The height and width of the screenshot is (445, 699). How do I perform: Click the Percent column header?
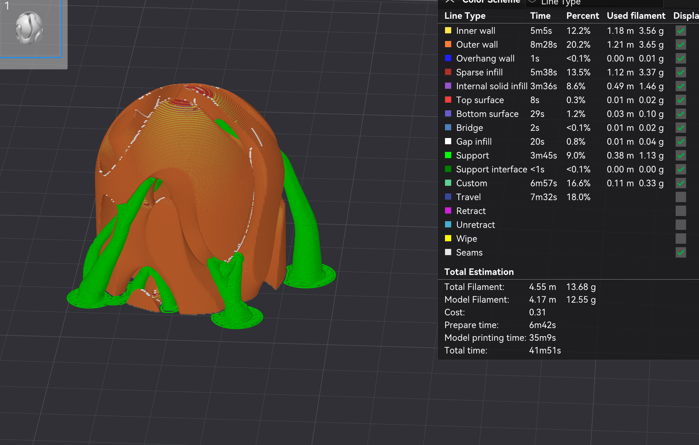[x=582, y=16]
